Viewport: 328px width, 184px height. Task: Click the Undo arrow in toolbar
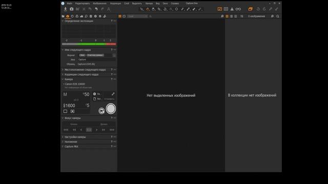pos(96,9)
